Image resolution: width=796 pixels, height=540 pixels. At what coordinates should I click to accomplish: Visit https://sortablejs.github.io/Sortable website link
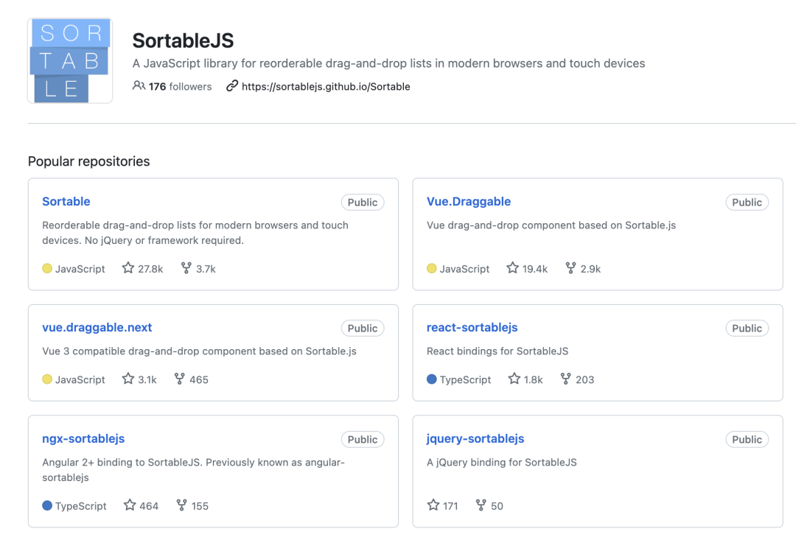point(326,86)
